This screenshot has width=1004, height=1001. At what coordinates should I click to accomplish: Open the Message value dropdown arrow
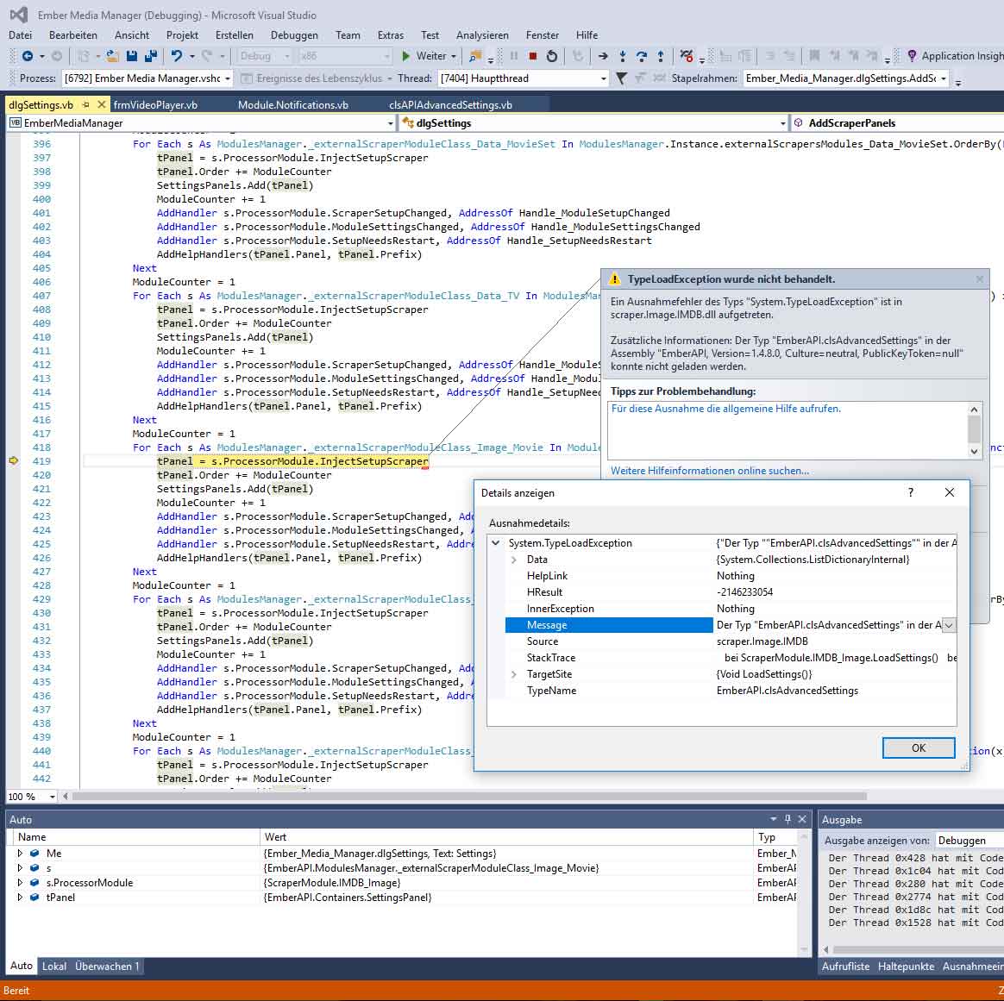(x=949, y=625)
